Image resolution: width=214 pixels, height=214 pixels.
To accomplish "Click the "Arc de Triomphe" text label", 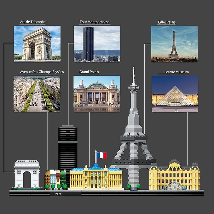I will (33, 22).
